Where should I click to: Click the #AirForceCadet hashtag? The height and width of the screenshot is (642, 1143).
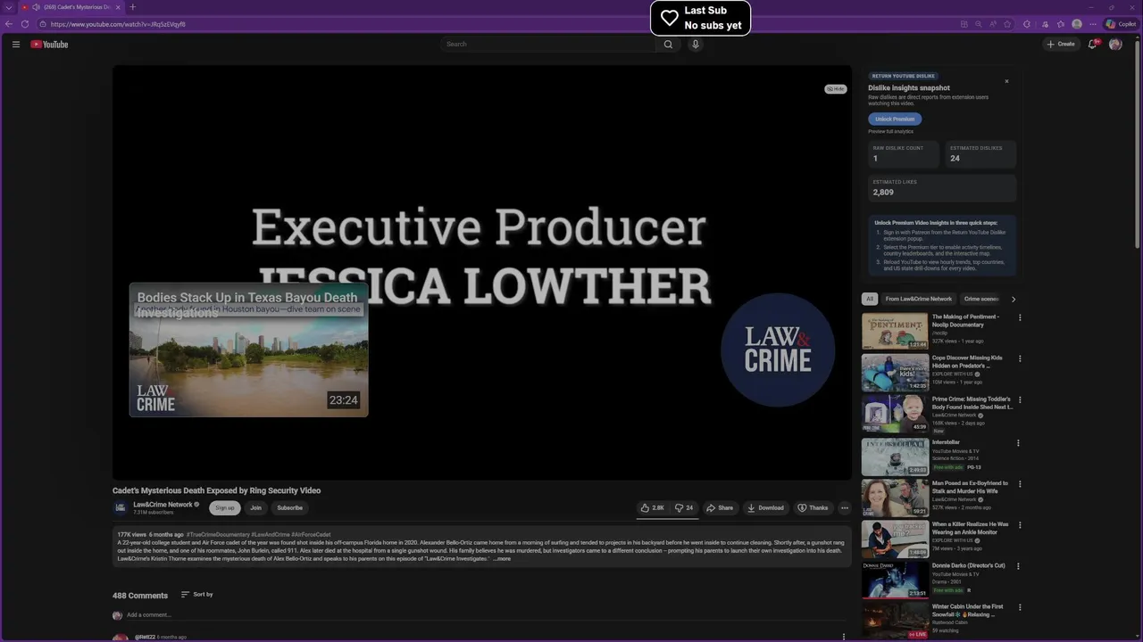click(311, 535)
